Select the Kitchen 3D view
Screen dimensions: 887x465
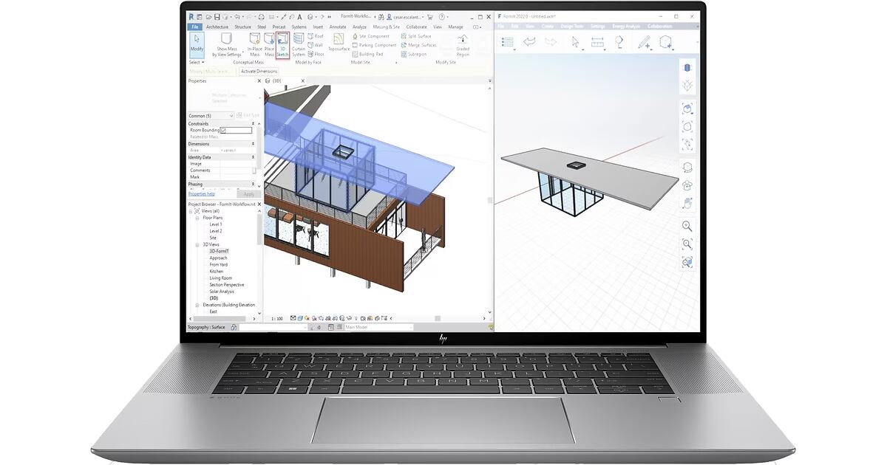tap(216, 272)
